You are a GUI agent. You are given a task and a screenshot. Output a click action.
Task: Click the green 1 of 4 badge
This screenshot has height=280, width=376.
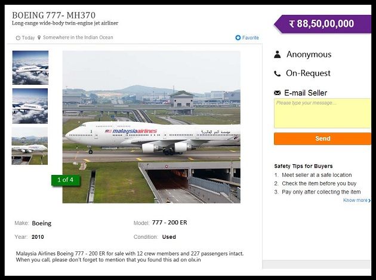tap(66, 180)
